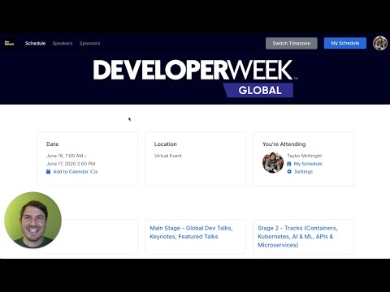Open the Sponsors nav tab
The height and width of the screenshot is (292, 390).
[x=89, y=43]
